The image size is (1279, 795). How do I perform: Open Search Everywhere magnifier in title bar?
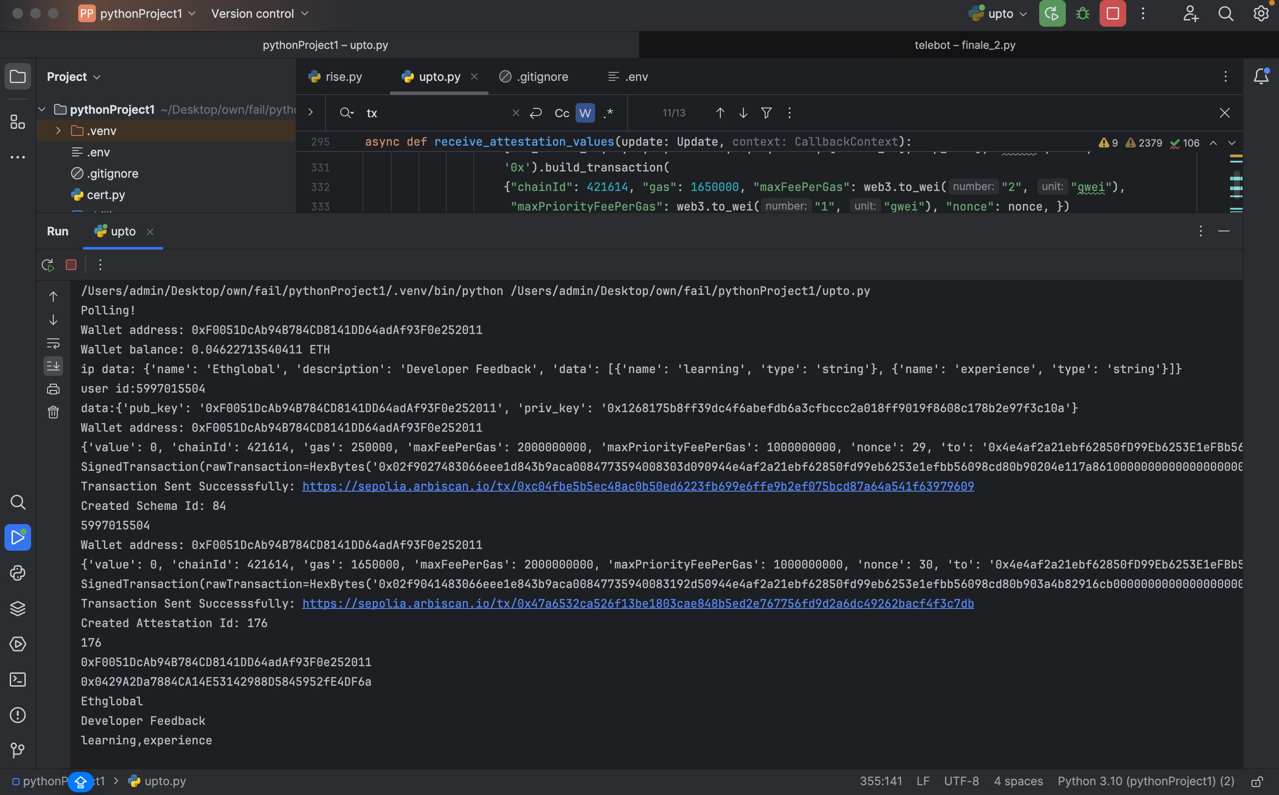[x=1225, y=14]
